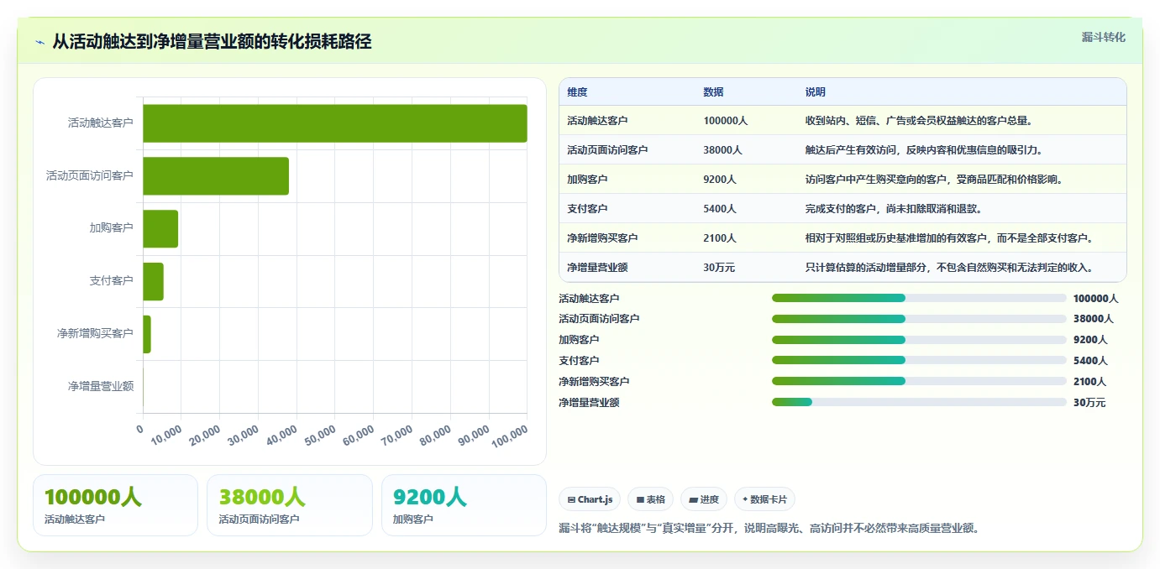Select the 表格 tag chip
Image resolution: width=1160 pixels, height=569 pixels.
[650, 499]
